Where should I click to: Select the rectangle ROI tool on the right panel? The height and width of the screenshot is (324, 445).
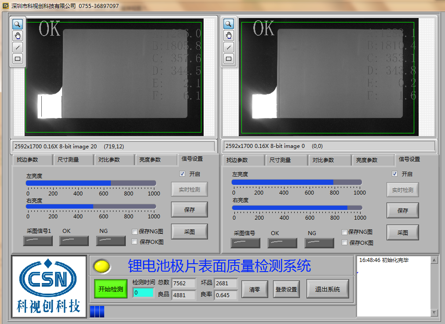[x=228, y=58]
